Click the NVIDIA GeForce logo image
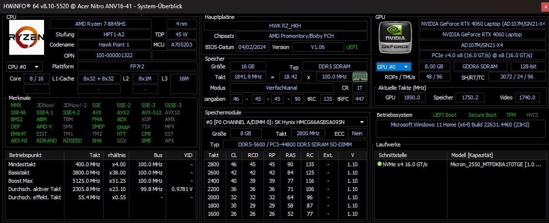The image size is (549, 223). pos(396,37)
